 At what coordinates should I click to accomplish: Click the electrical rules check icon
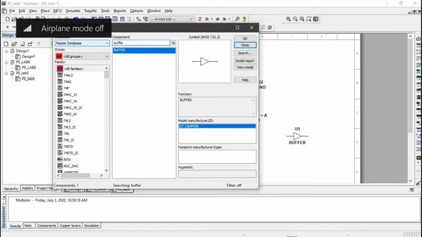click(200, 19)
